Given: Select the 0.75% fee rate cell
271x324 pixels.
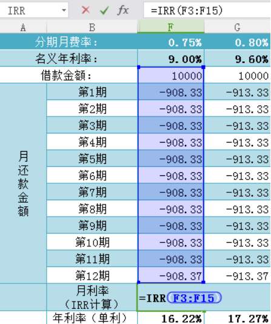Looking at the screenshot, I should click(x=171, y=42).
